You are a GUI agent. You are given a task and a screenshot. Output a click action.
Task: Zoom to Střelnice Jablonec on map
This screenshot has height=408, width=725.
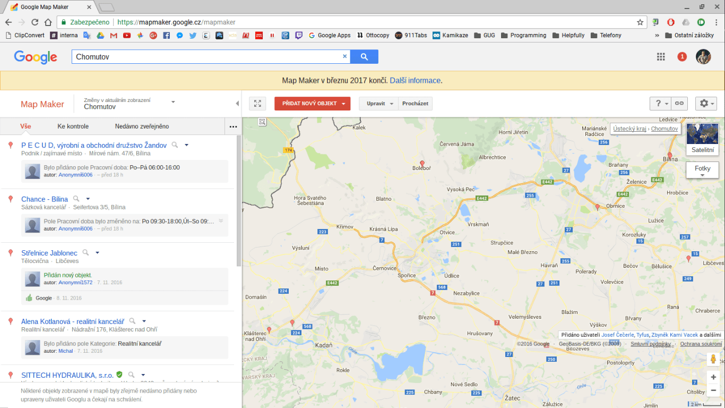pos(85,252)
